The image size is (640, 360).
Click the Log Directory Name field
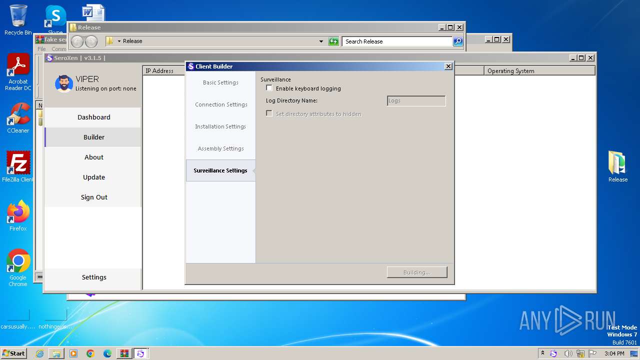click(x=416, y=100)
